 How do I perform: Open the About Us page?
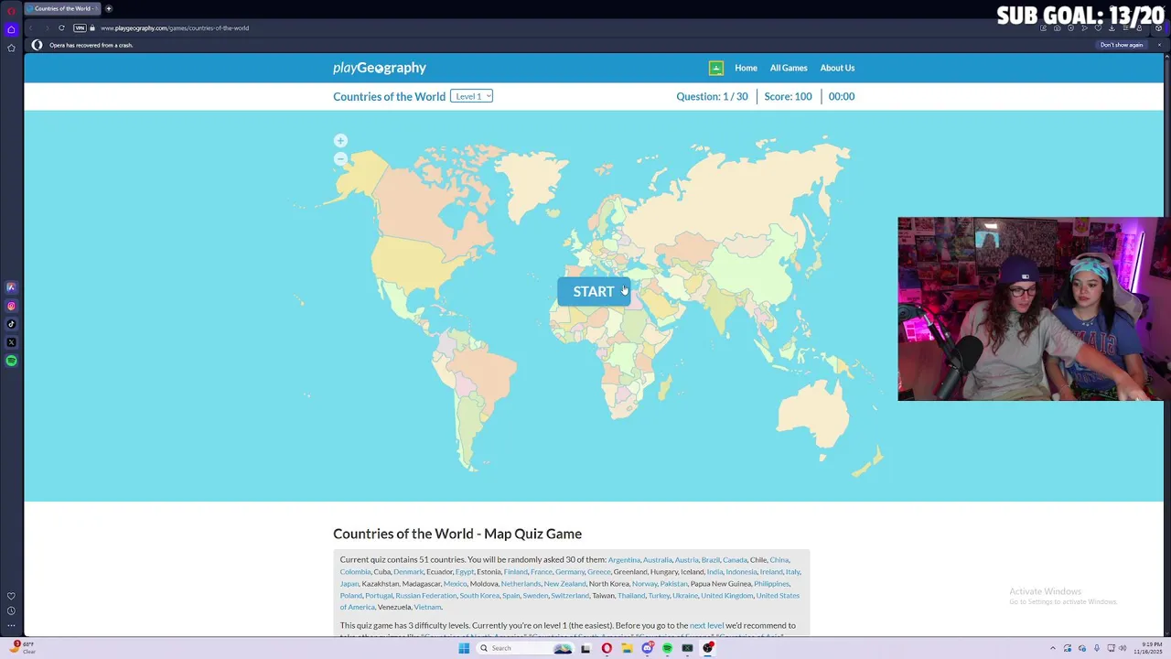[837, 68]
